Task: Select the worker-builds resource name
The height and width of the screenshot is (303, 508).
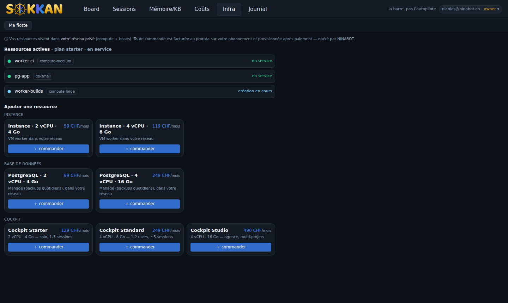Action: click(x=29, y=91)
